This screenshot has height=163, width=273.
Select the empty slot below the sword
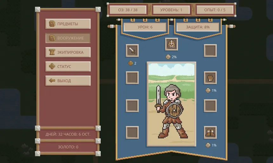(132, 78)
